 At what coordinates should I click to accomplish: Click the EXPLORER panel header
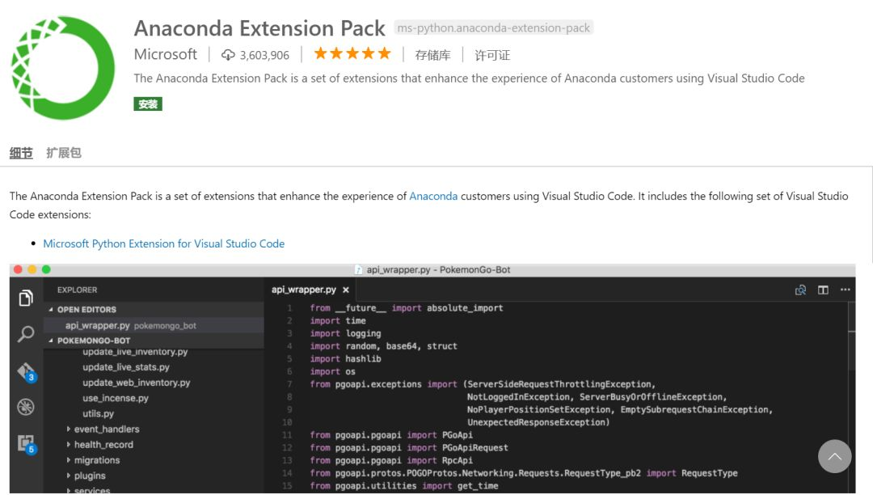[77, 290]
